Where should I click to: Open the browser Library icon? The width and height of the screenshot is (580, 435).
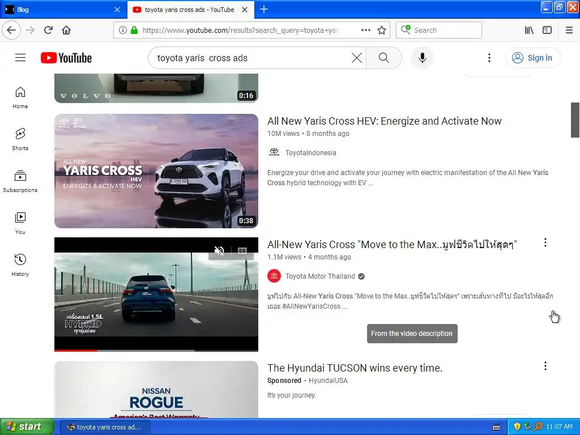529,30
